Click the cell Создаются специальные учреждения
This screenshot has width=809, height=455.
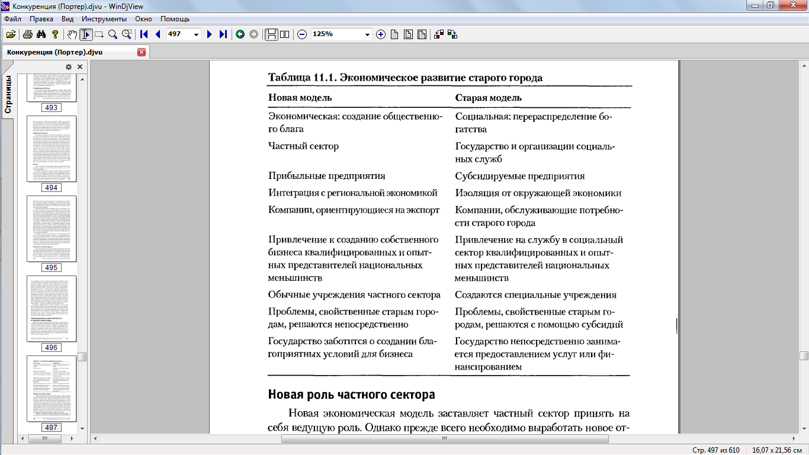point(535,294)
